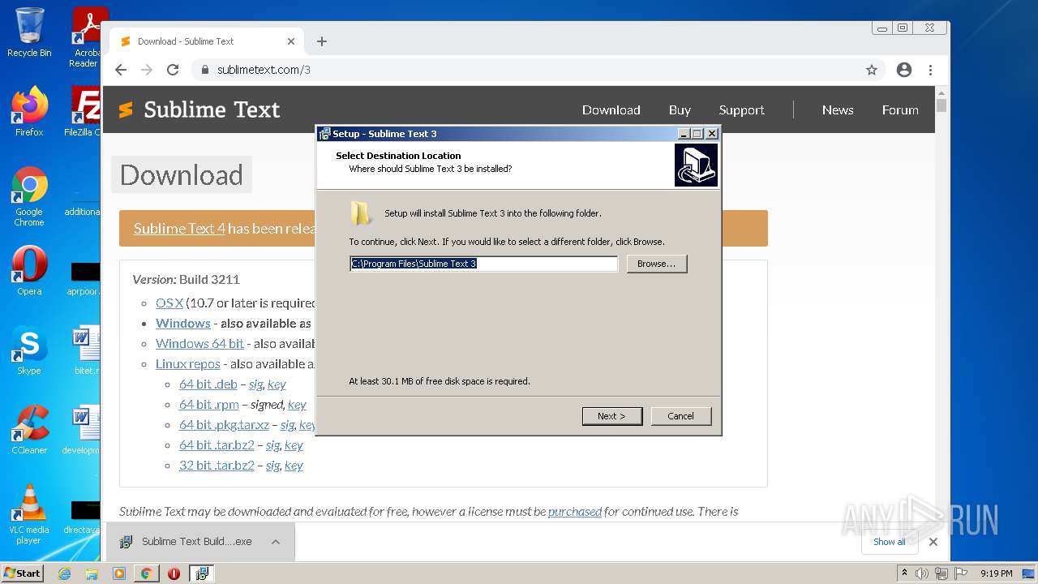Open the Buy page from the nav

(x=680, y=109)
